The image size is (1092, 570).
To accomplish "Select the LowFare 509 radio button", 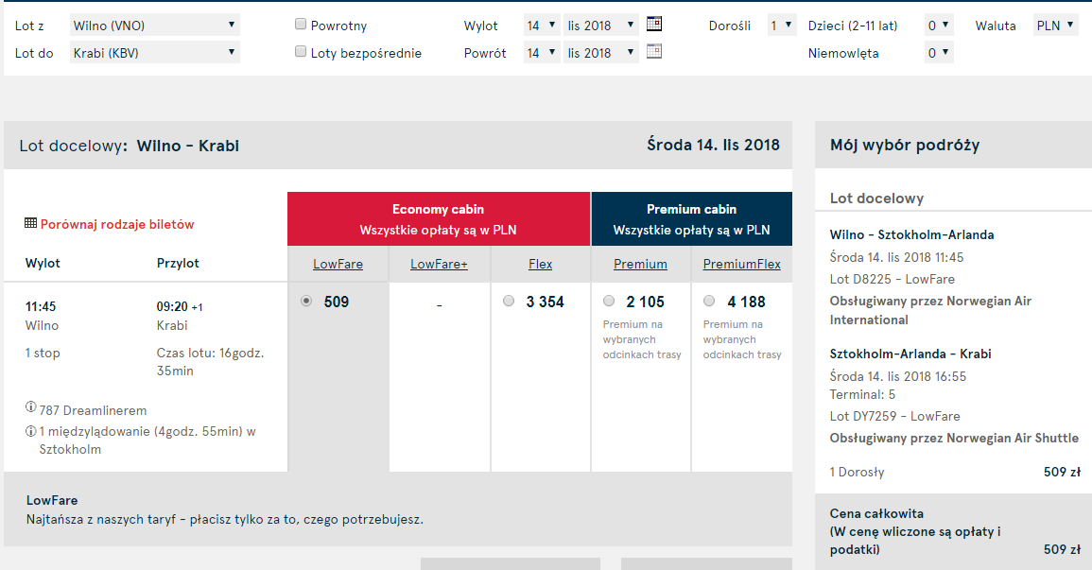I will pos(306,301).
